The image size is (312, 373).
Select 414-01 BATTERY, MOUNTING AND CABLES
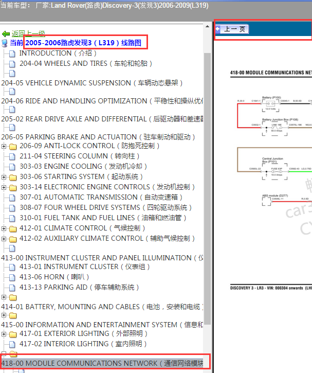tap(102, 307)
